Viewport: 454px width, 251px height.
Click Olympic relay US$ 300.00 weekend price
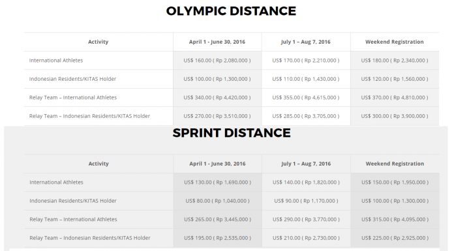click(395, 116)
